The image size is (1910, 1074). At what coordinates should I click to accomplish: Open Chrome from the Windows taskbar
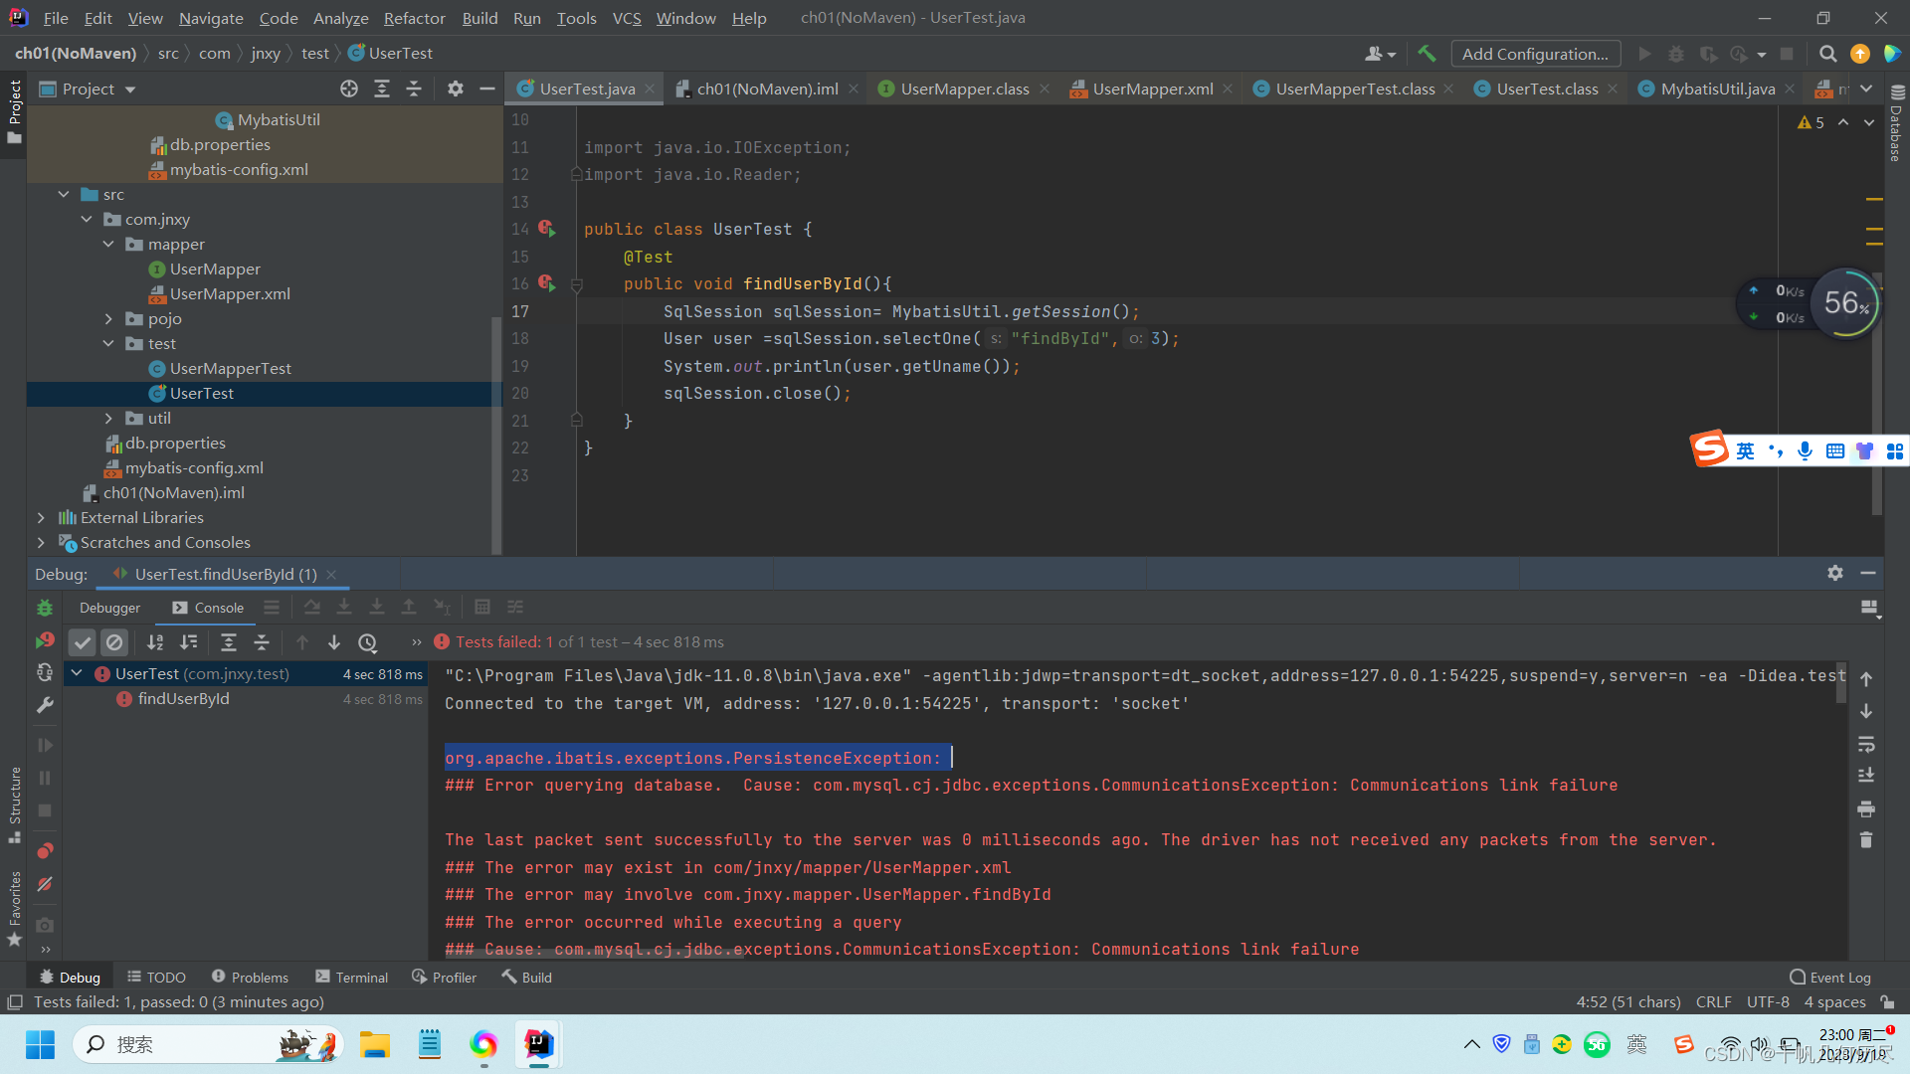point(484,1044)
